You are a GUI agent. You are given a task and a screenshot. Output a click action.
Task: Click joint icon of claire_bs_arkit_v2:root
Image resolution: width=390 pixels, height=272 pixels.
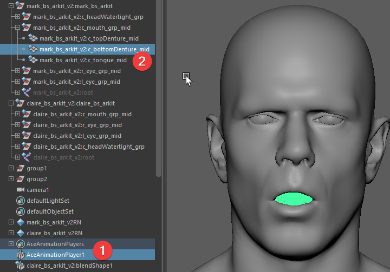(27, 157)
